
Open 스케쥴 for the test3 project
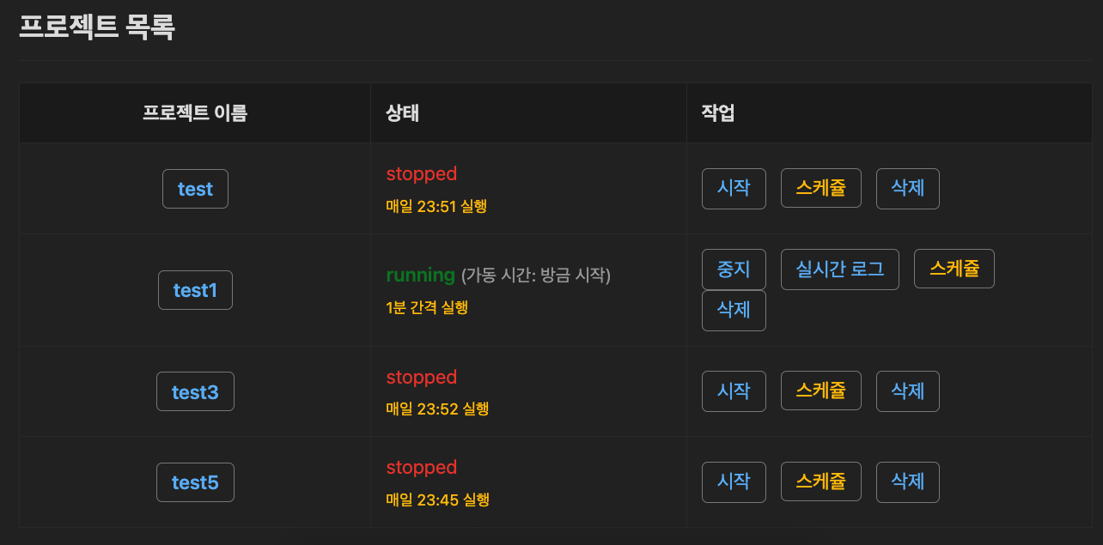(x=820, y=391)
